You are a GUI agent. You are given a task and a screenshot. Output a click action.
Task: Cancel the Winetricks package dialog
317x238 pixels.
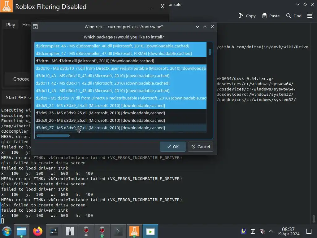tap(201, 147)
